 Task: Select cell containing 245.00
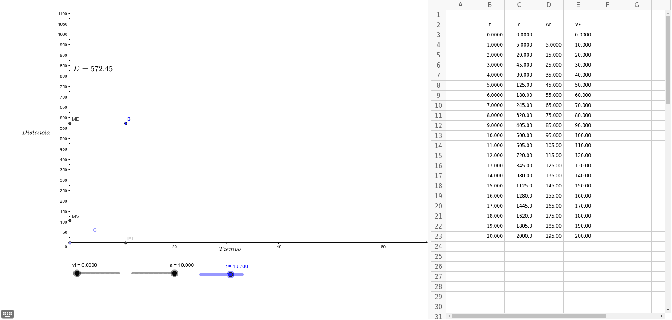coord(519,105)
